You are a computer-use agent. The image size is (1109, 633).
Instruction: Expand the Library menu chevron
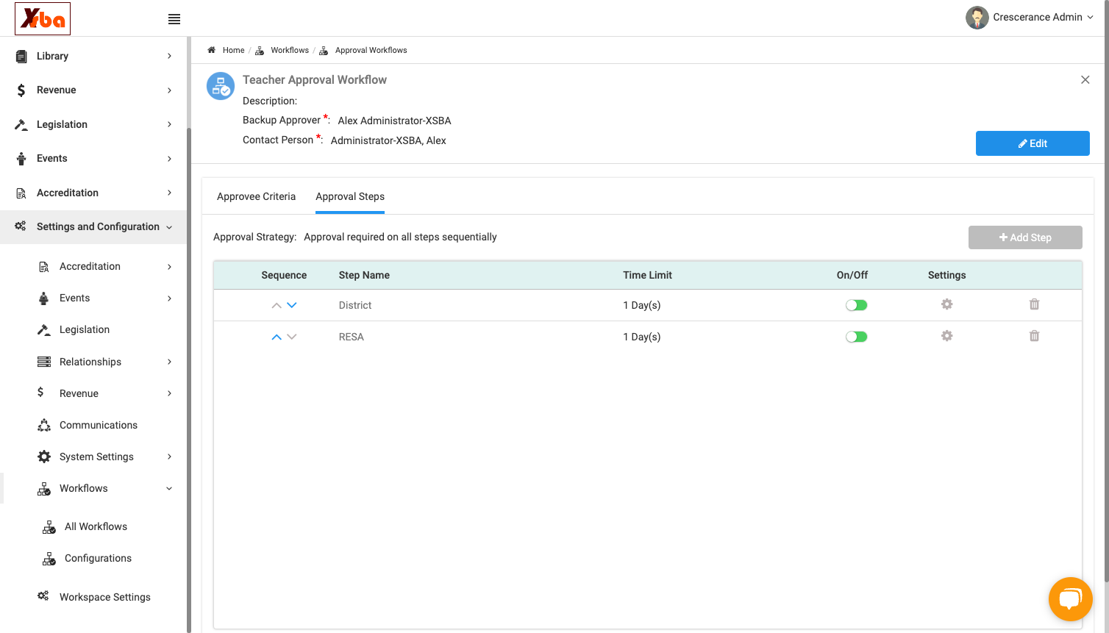[x=169, y=56]
